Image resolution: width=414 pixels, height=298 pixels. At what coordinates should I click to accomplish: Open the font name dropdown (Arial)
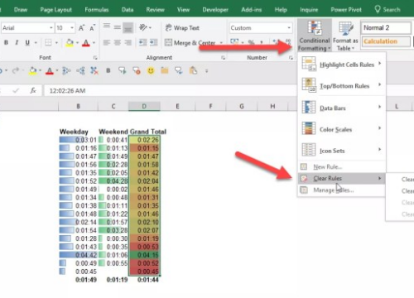point(51,28)
